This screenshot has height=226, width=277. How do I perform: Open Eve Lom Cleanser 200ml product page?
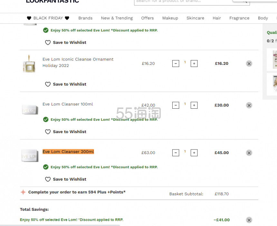[68, 152]
